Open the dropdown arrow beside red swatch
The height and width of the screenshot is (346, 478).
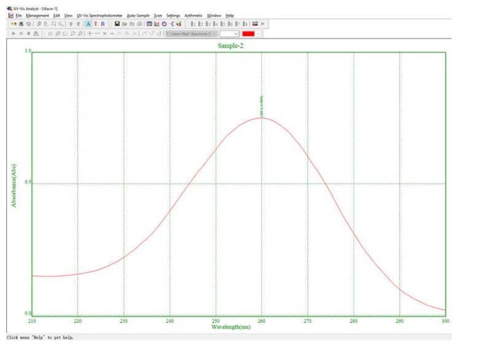tap(258, 34)
